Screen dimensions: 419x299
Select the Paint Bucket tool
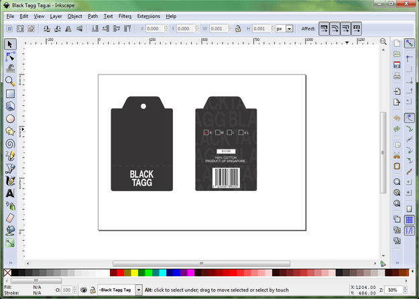click(10, 231)
